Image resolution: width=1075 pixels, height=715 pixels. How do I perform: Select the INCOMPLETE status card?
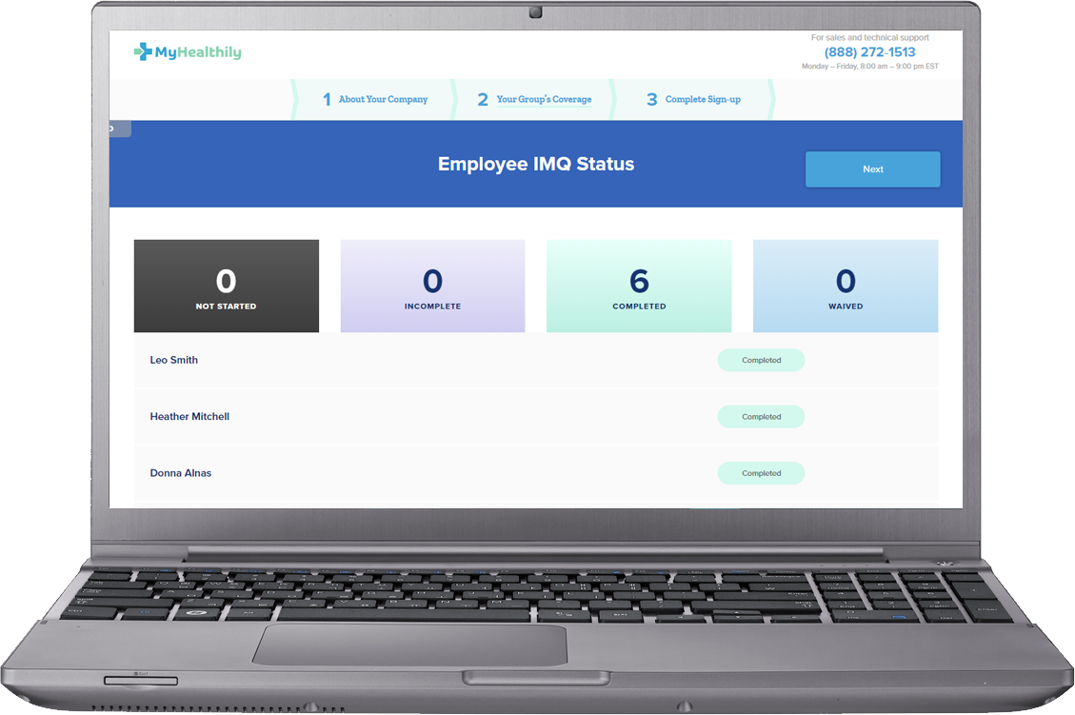[x=432, y=286]
